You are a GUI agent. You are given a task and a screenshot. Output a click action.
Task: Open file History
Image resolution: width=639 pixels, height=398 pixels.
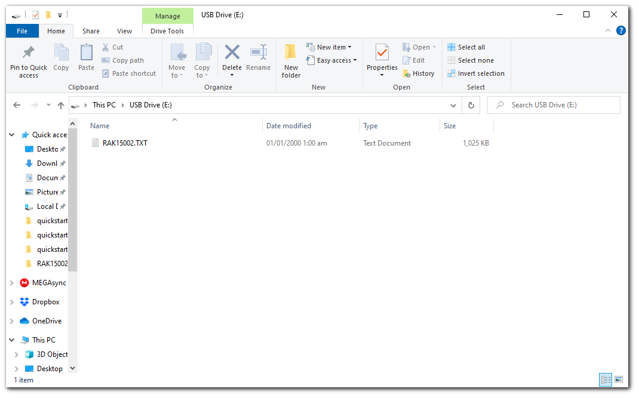click(419, 73)
